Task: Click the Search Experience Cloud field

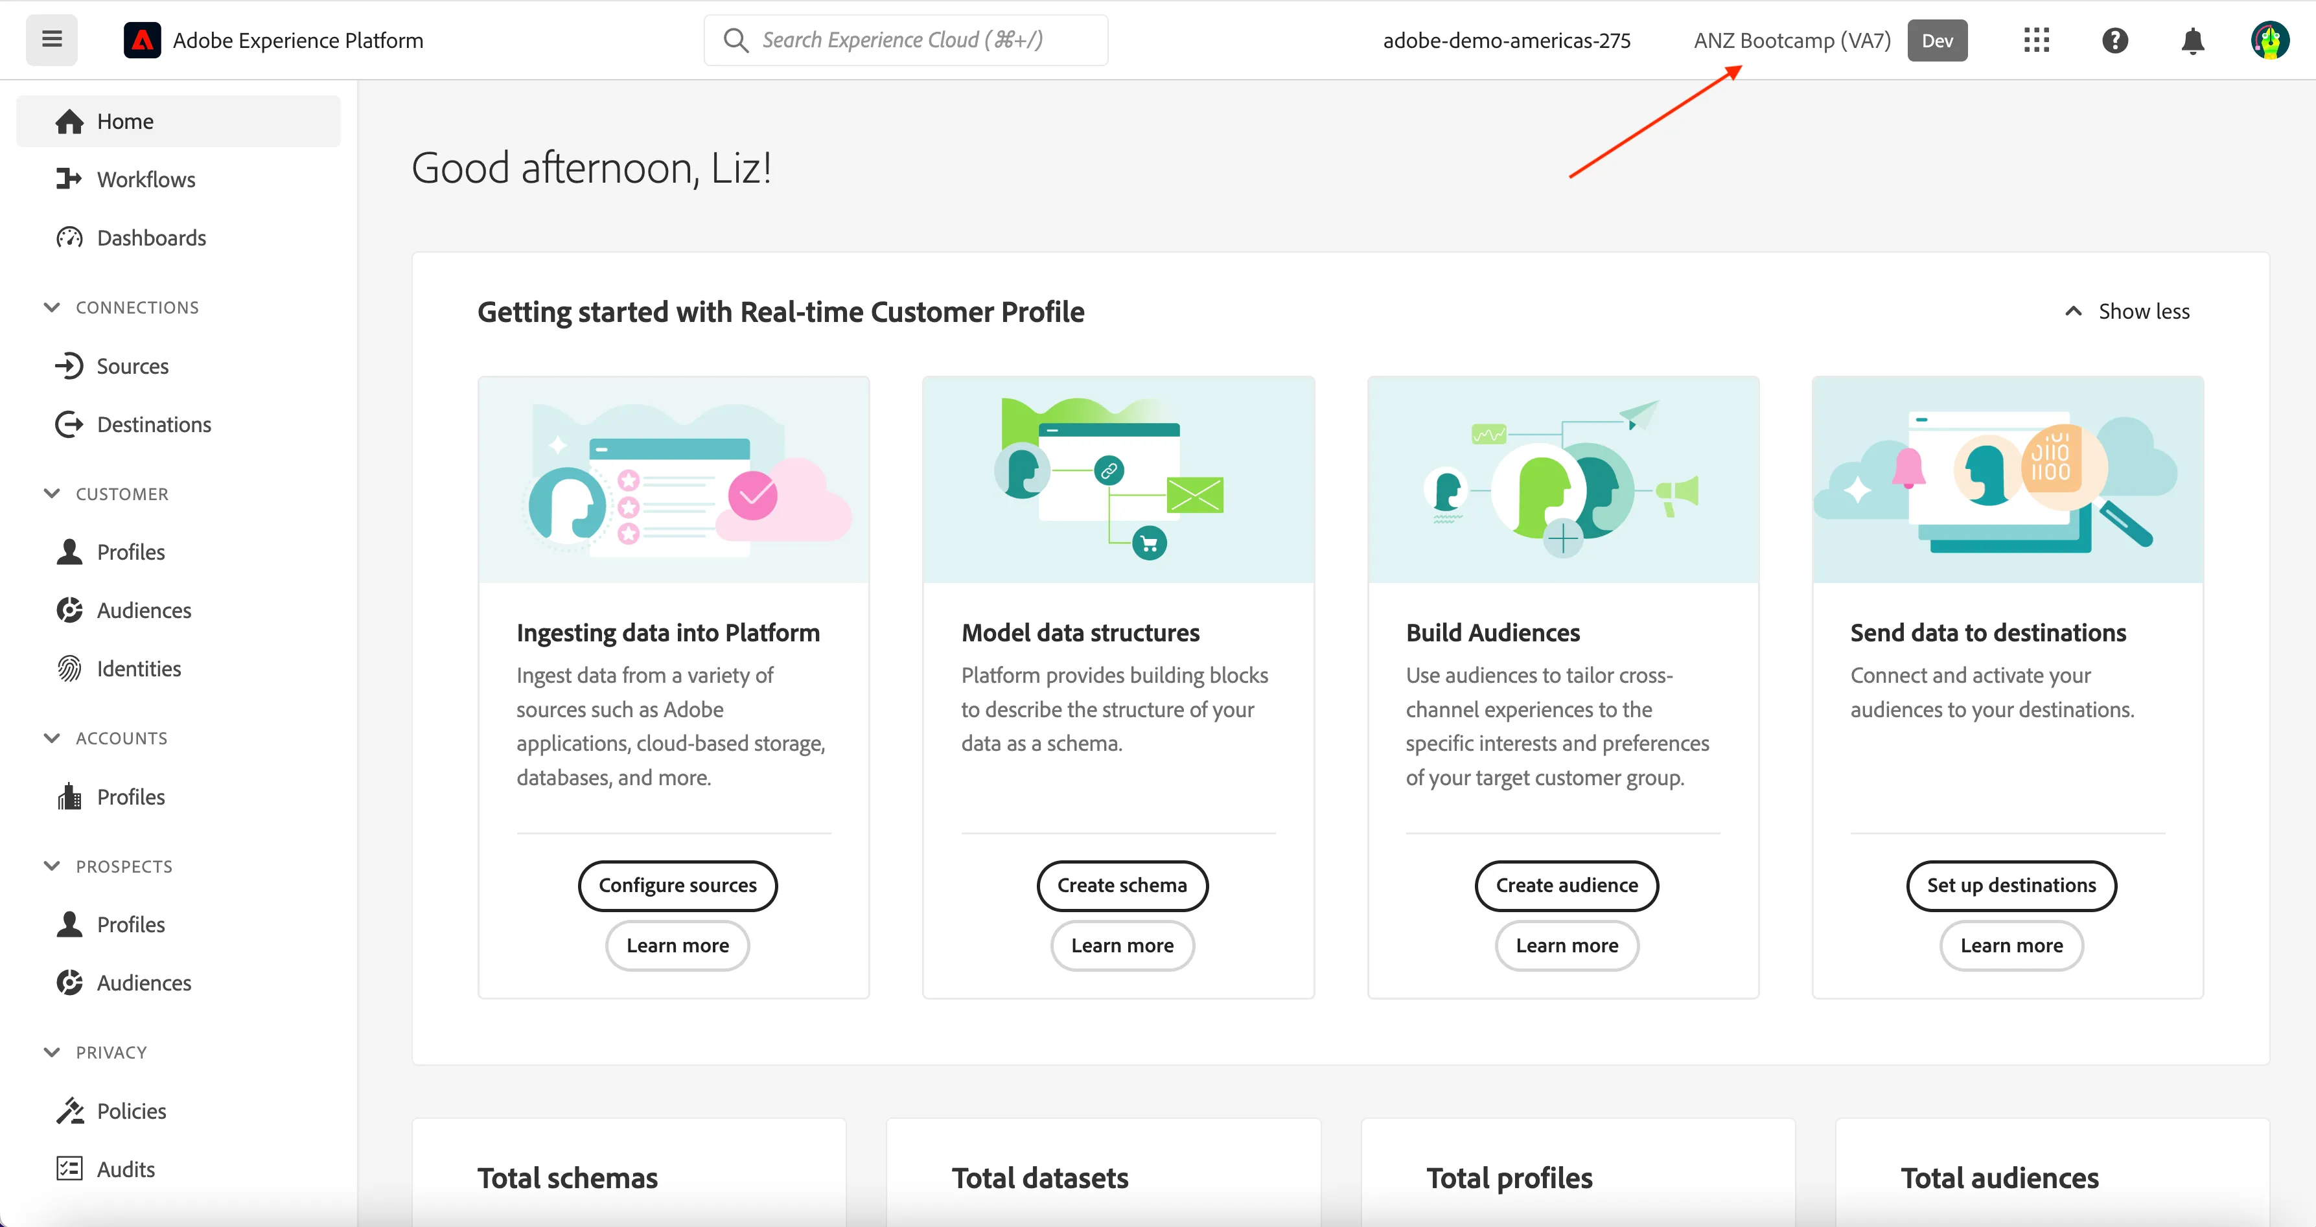Action: [905, 40]
